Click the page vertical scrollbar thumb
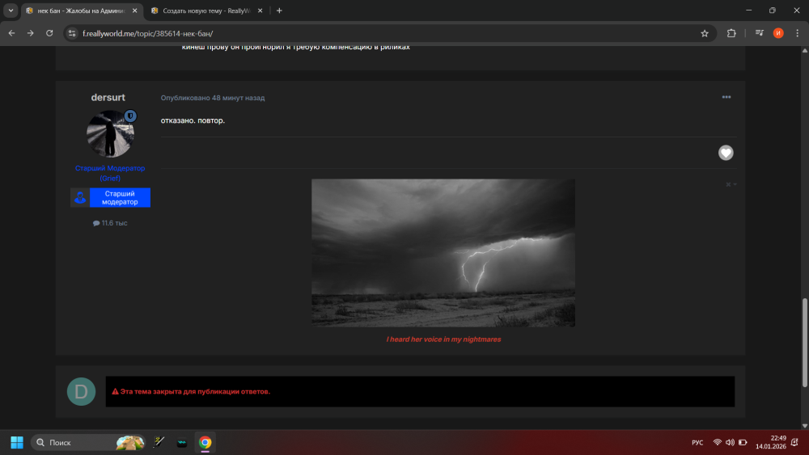The height and width of the screenshot is (455, 809). tap(805, 343)
